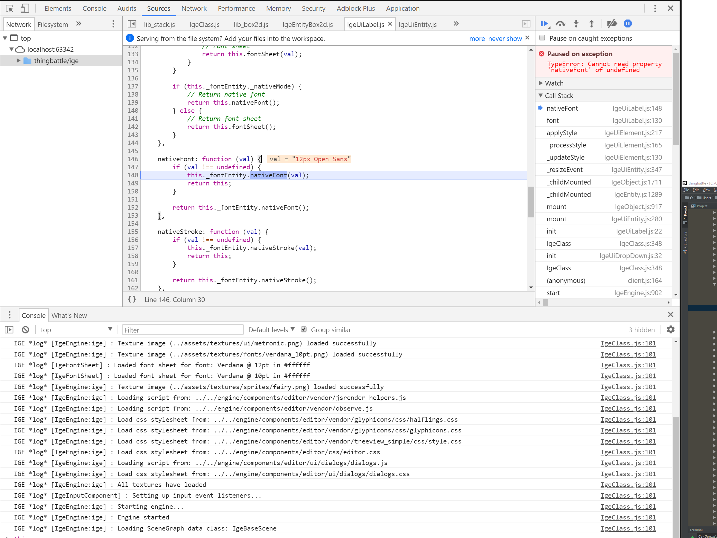Viewport: 717px width, 538px height.
Task: Select _resizeEvent call stack frame
Action: click(x=604, y=170)
